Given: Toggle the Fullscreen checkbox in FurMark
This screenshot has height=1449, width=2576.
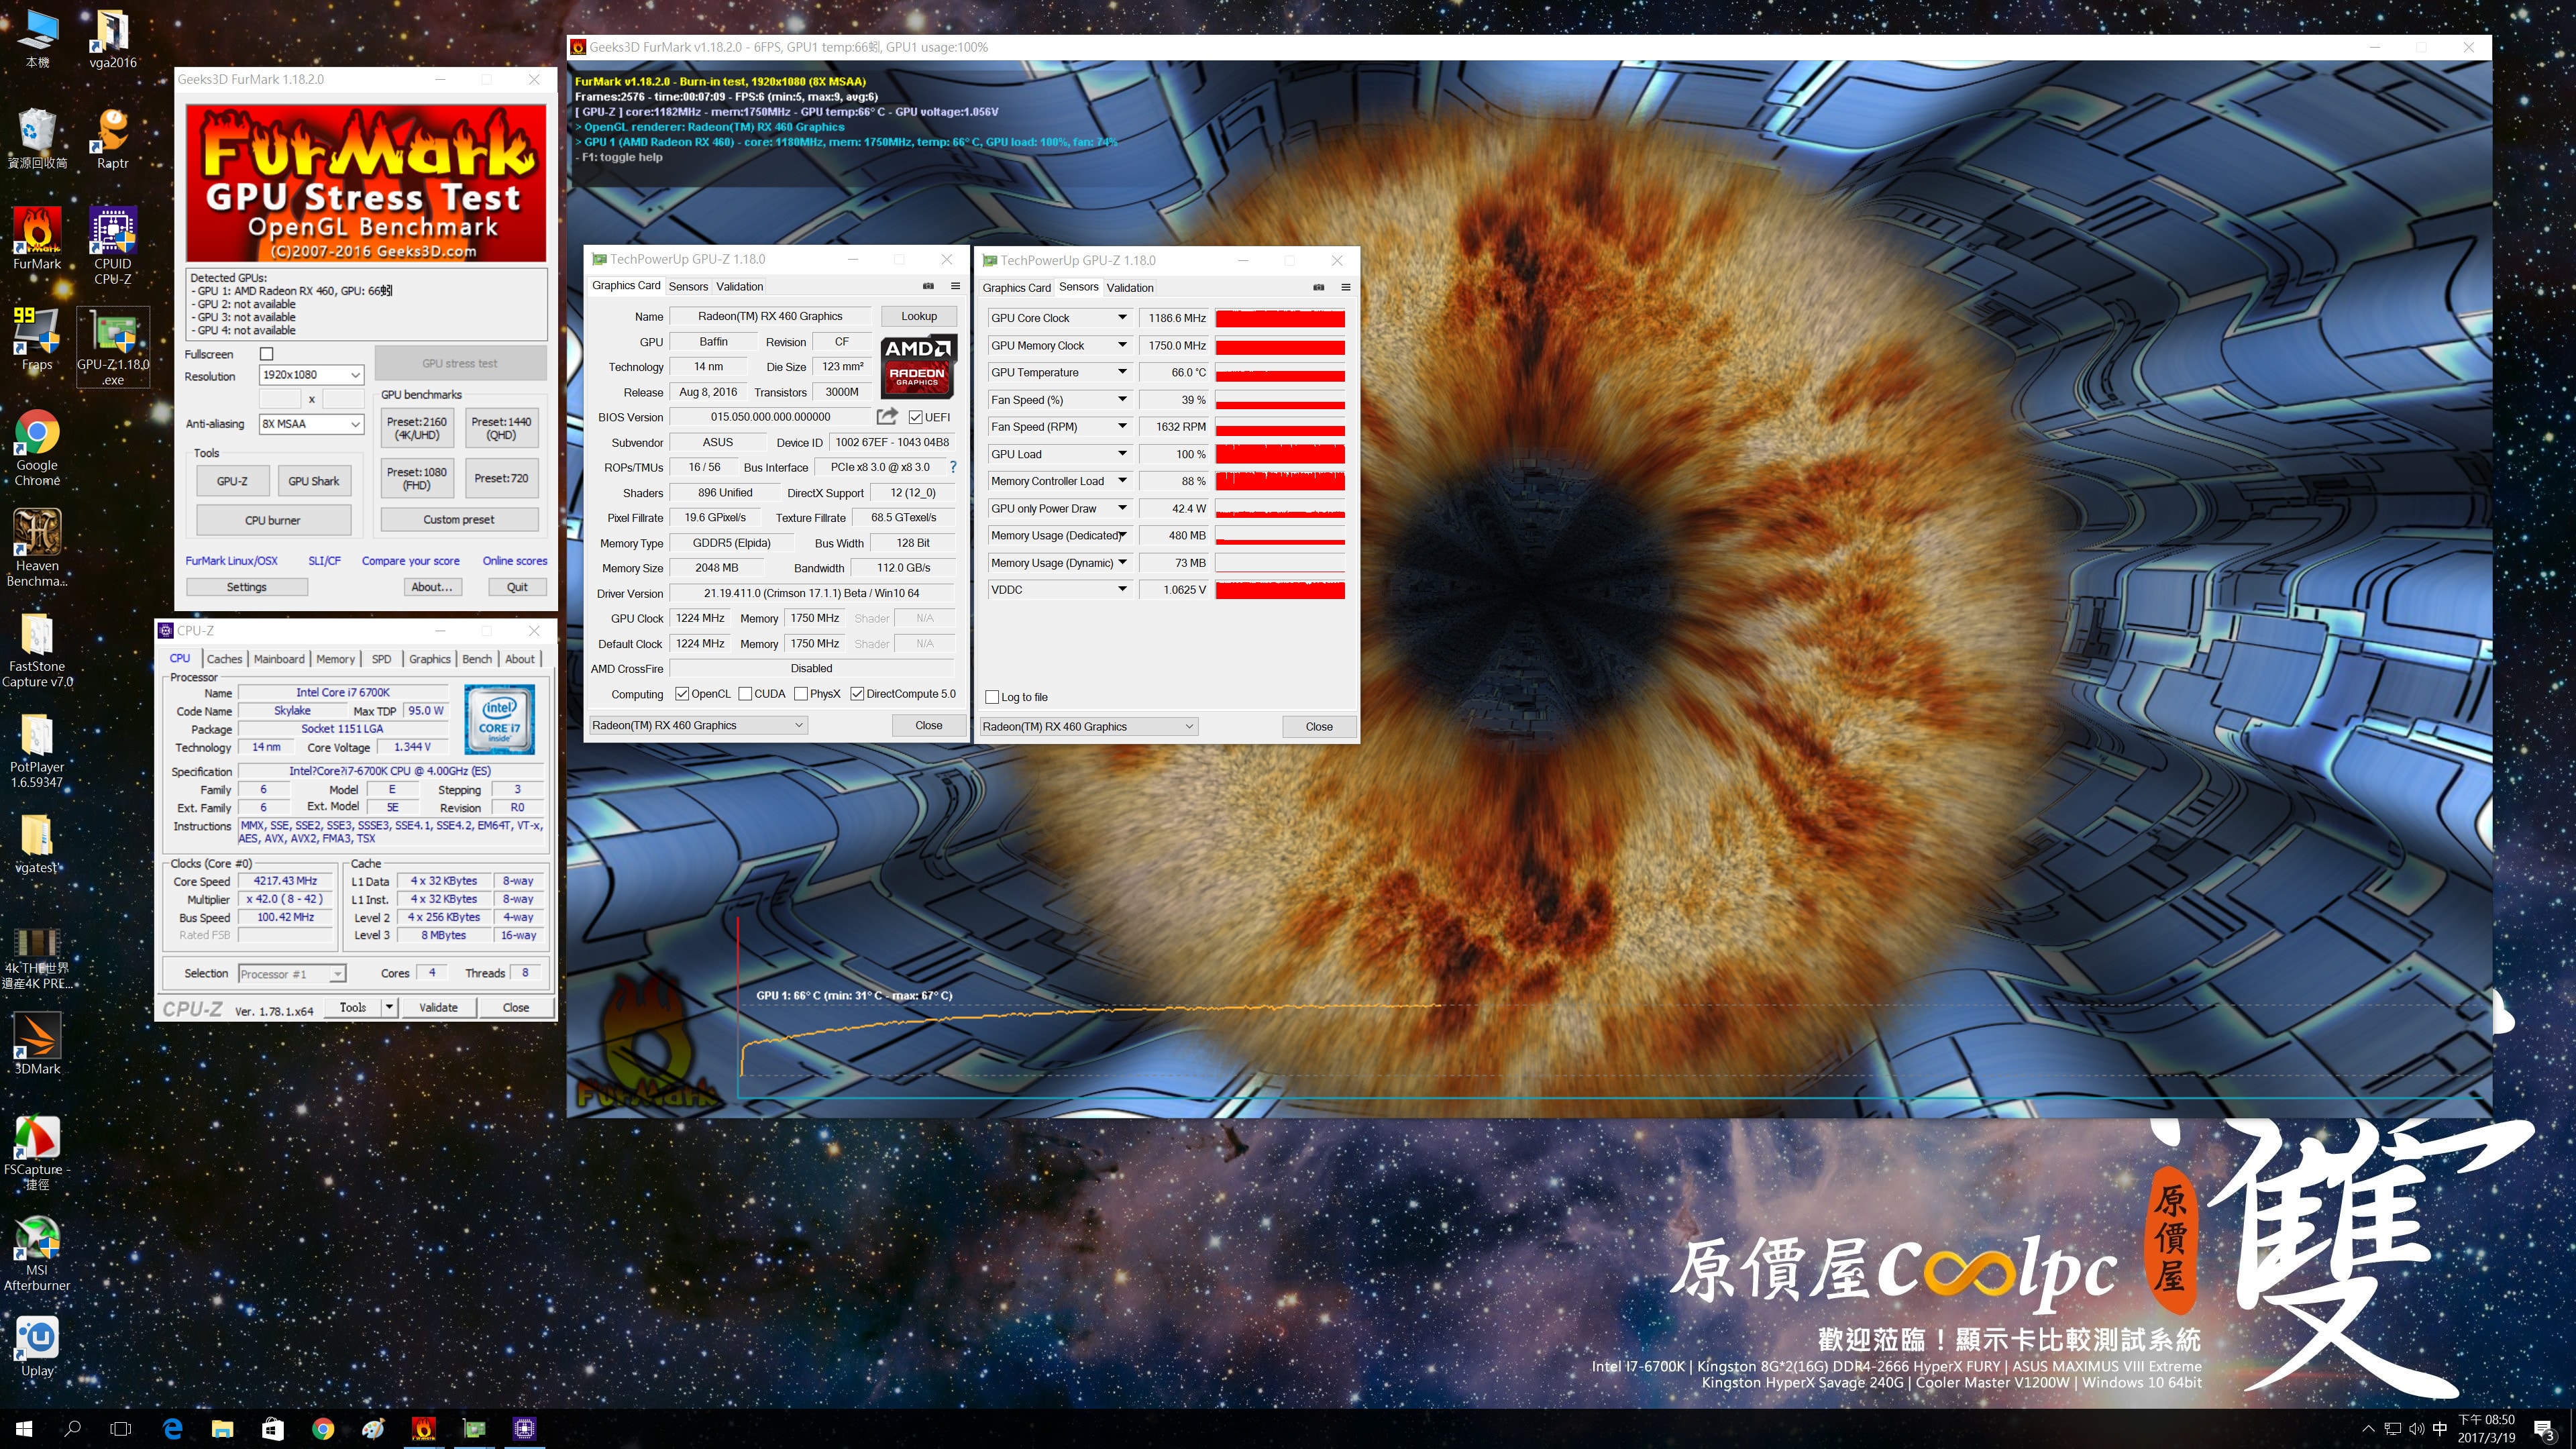Looking at the screenshot, I should coord(266,354).
